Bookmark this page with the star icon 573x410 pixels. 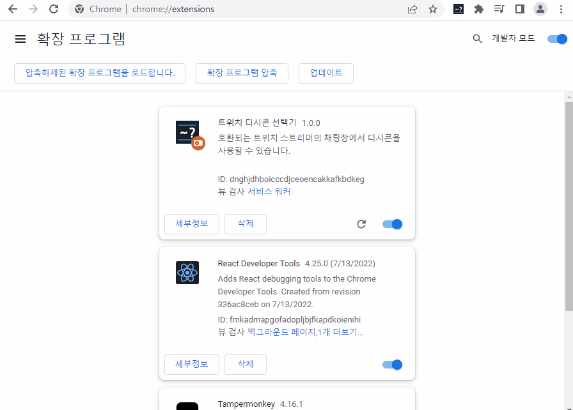coord(433,9)
